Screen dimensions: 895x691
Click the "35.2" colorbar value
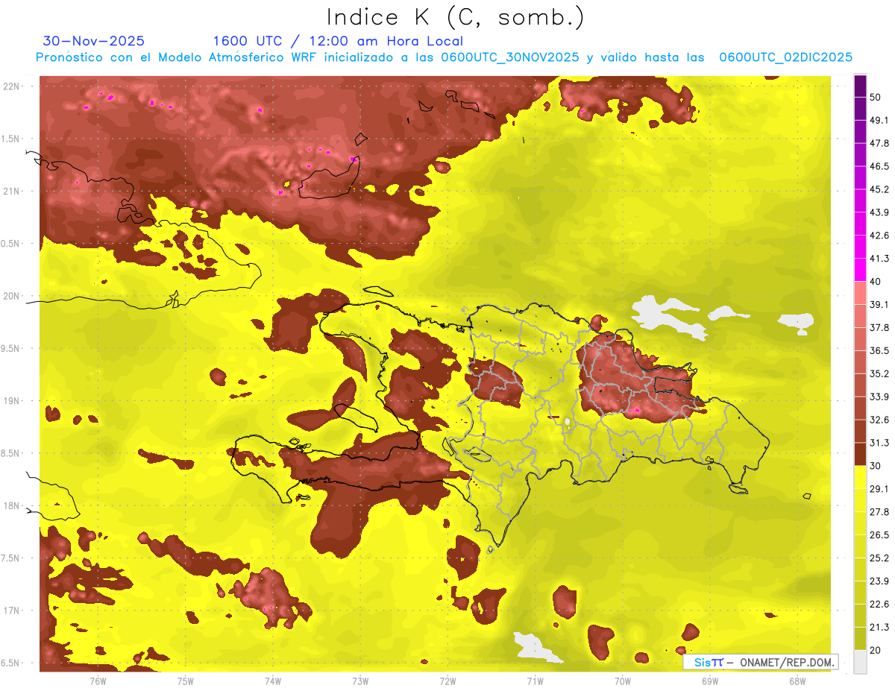[879, 373]
